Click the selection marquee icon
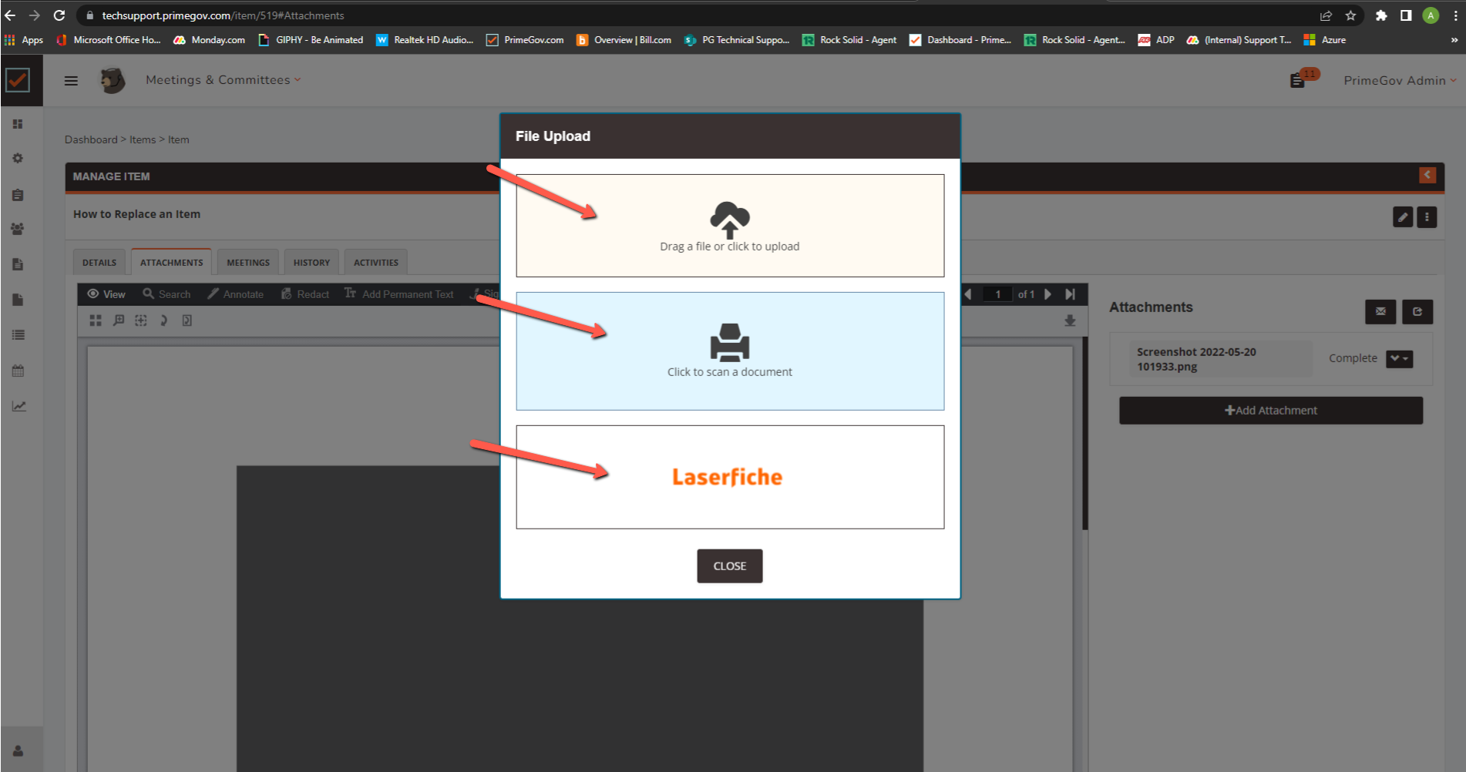The height and width of the screenshot is (772, 1466). point(141,321)
